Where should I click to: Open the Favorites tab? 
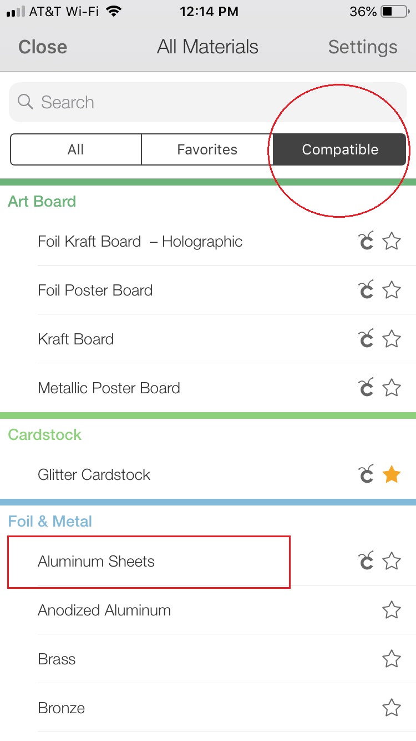coord(207,149)
